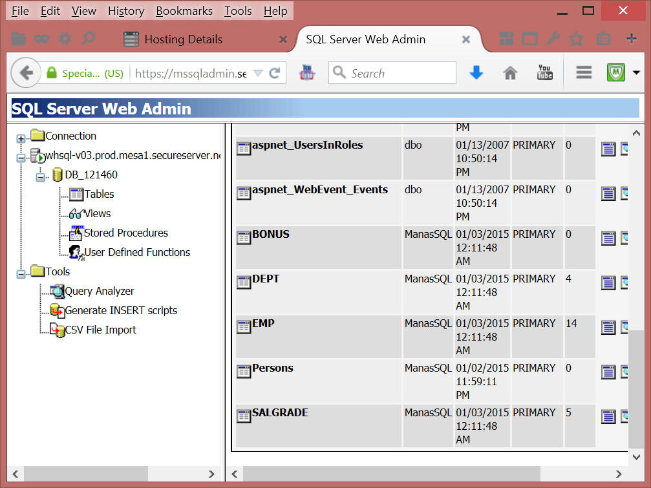The image size is (651, 488).
Task: Click the green McAfee shield icon
Action: coord(615,72)
